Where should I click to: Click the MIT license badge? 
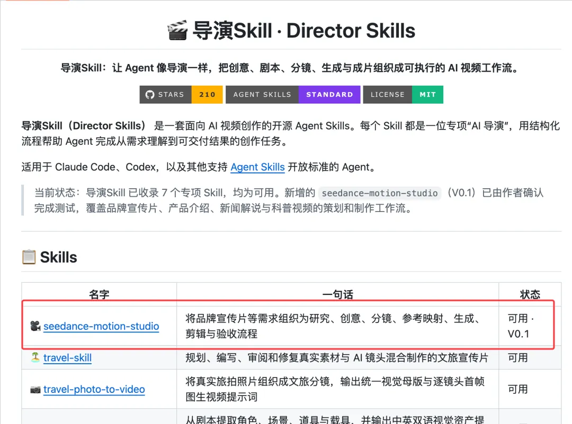427,95
